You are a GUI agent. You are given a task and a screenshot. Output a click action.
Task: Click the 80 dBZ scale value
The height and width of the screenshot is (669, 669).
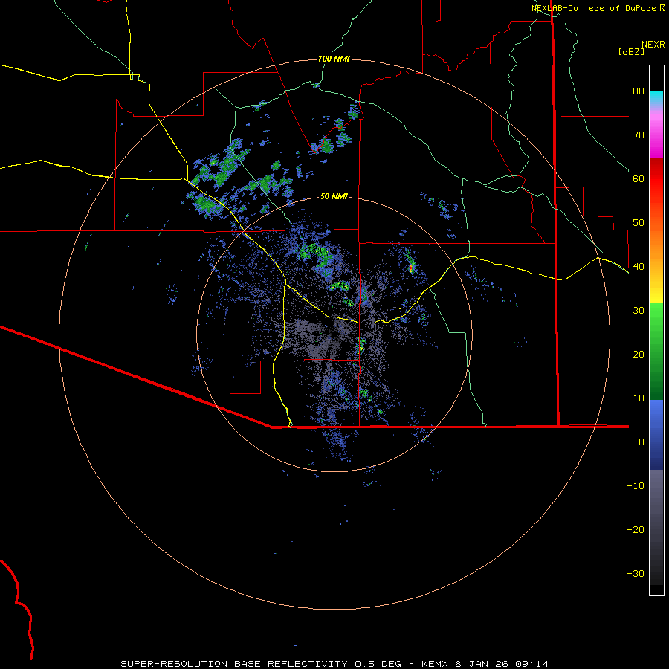click(639, 91)
